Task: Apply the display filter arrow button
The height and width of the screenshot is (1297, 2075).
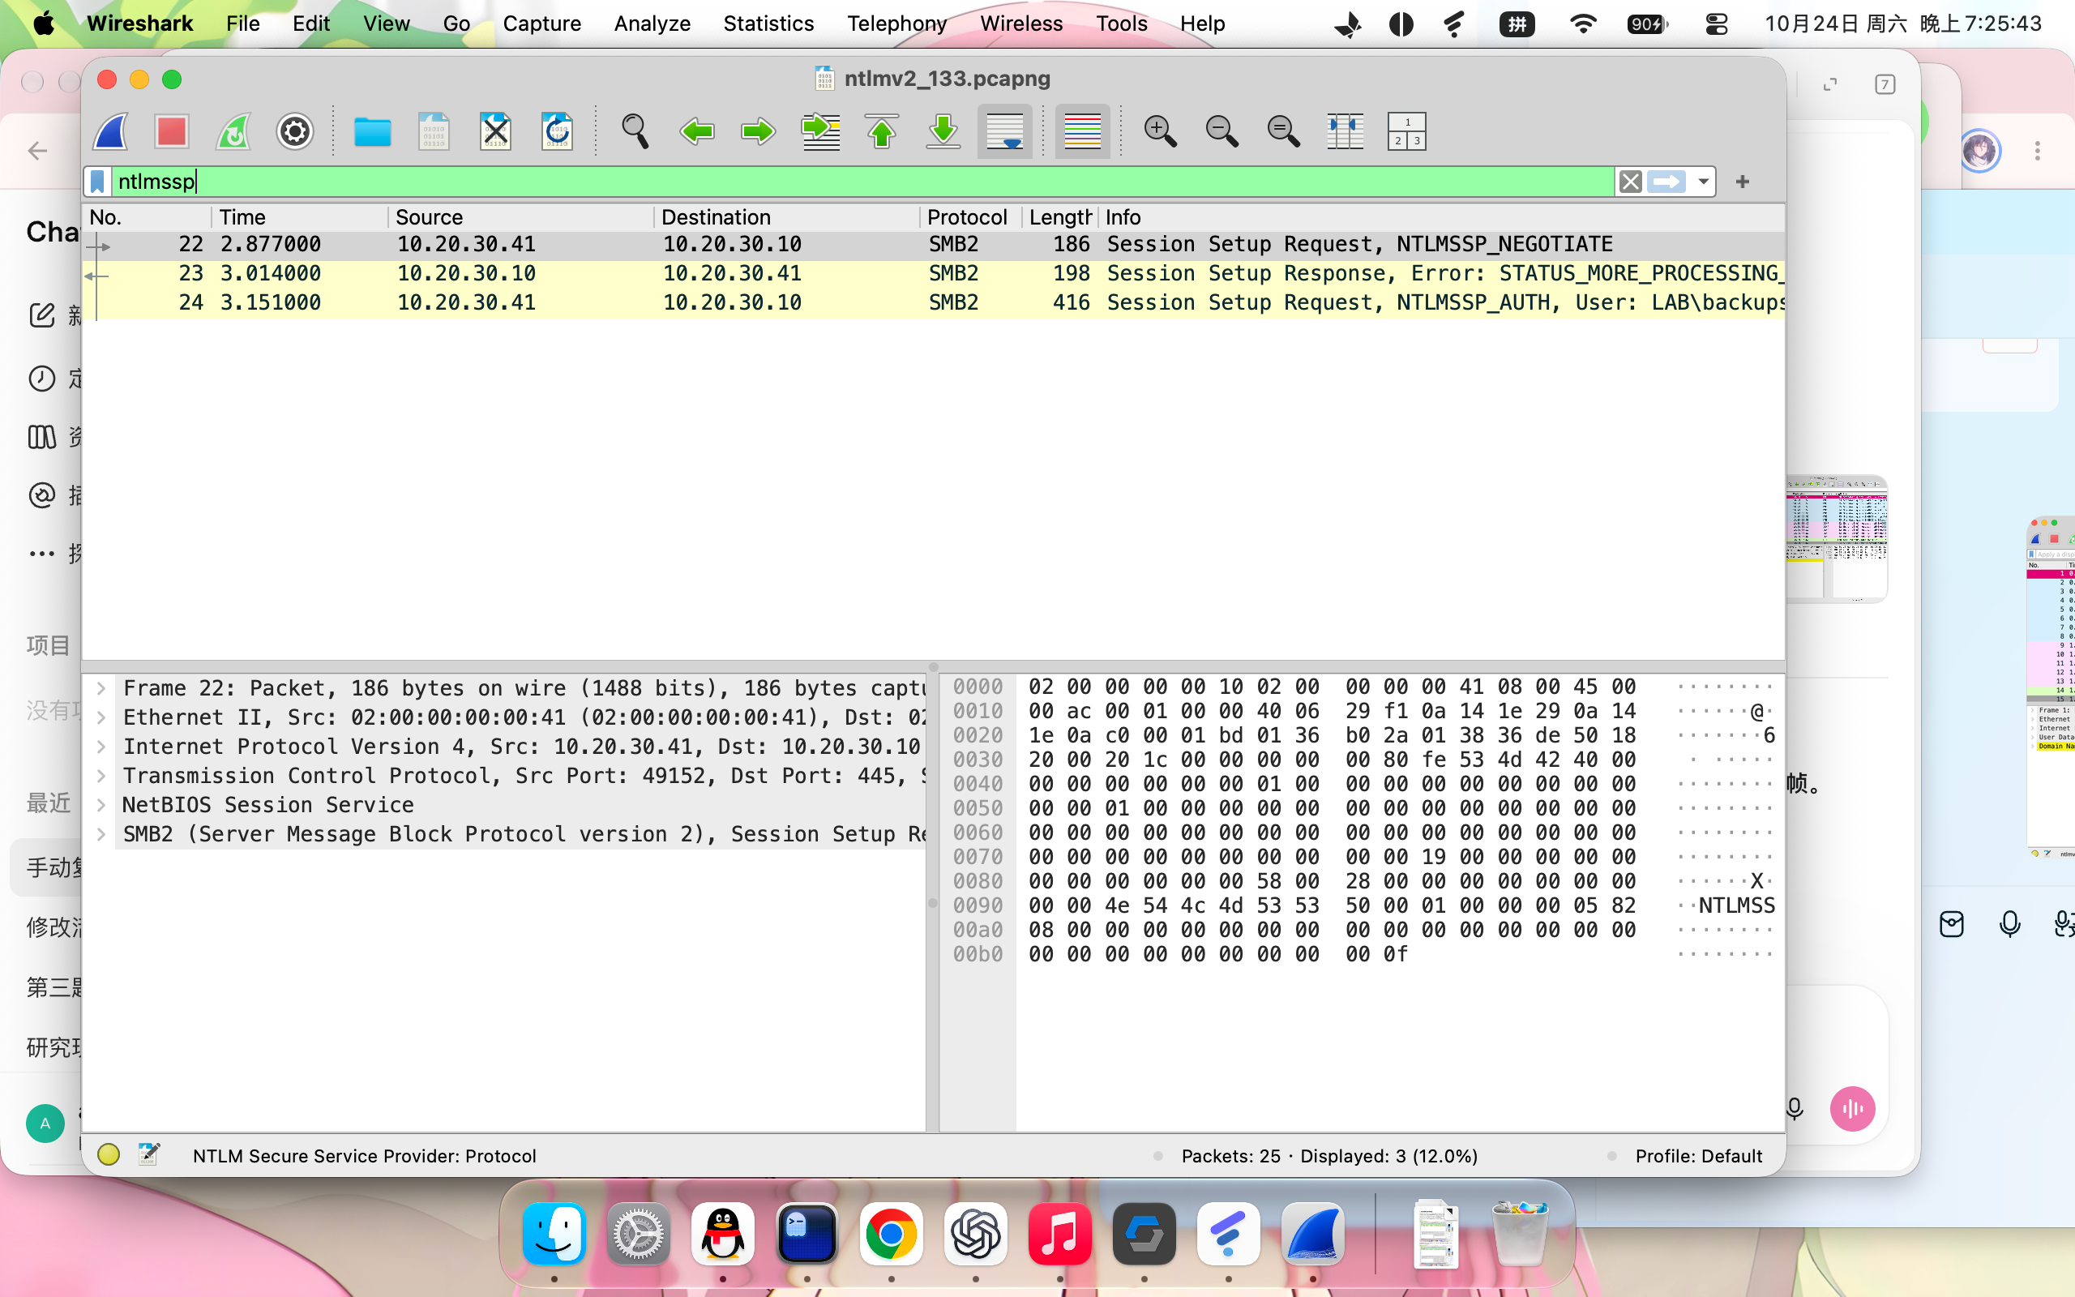Action: coord(1666,182)
